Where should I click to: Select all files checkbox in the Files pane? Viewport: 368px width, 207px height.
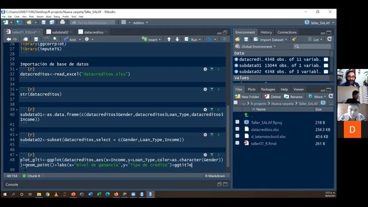coord(236,103)
